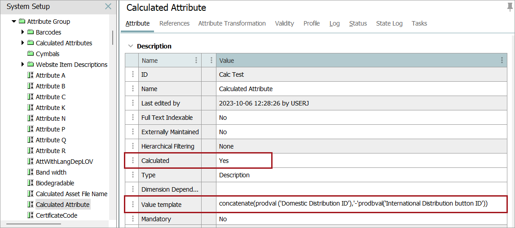
Task: Expand the Barcodes folder
Action: click(23, 32)
